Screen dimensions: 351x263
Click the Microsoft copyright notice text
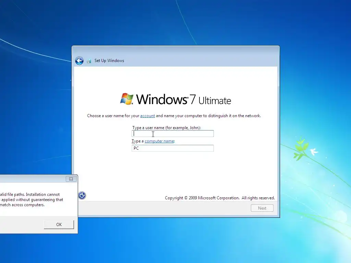(220, 198)
